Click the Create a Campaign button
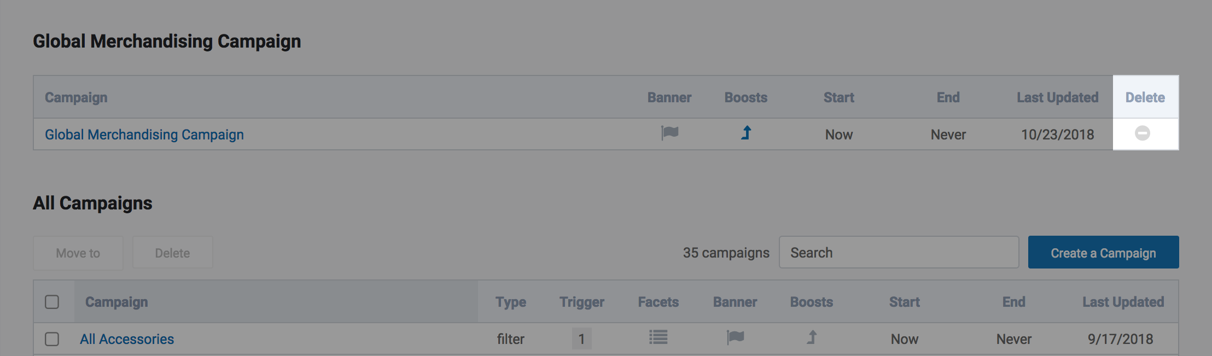The width and height of the screenshot is (1212, 356). coord(1103,253)
